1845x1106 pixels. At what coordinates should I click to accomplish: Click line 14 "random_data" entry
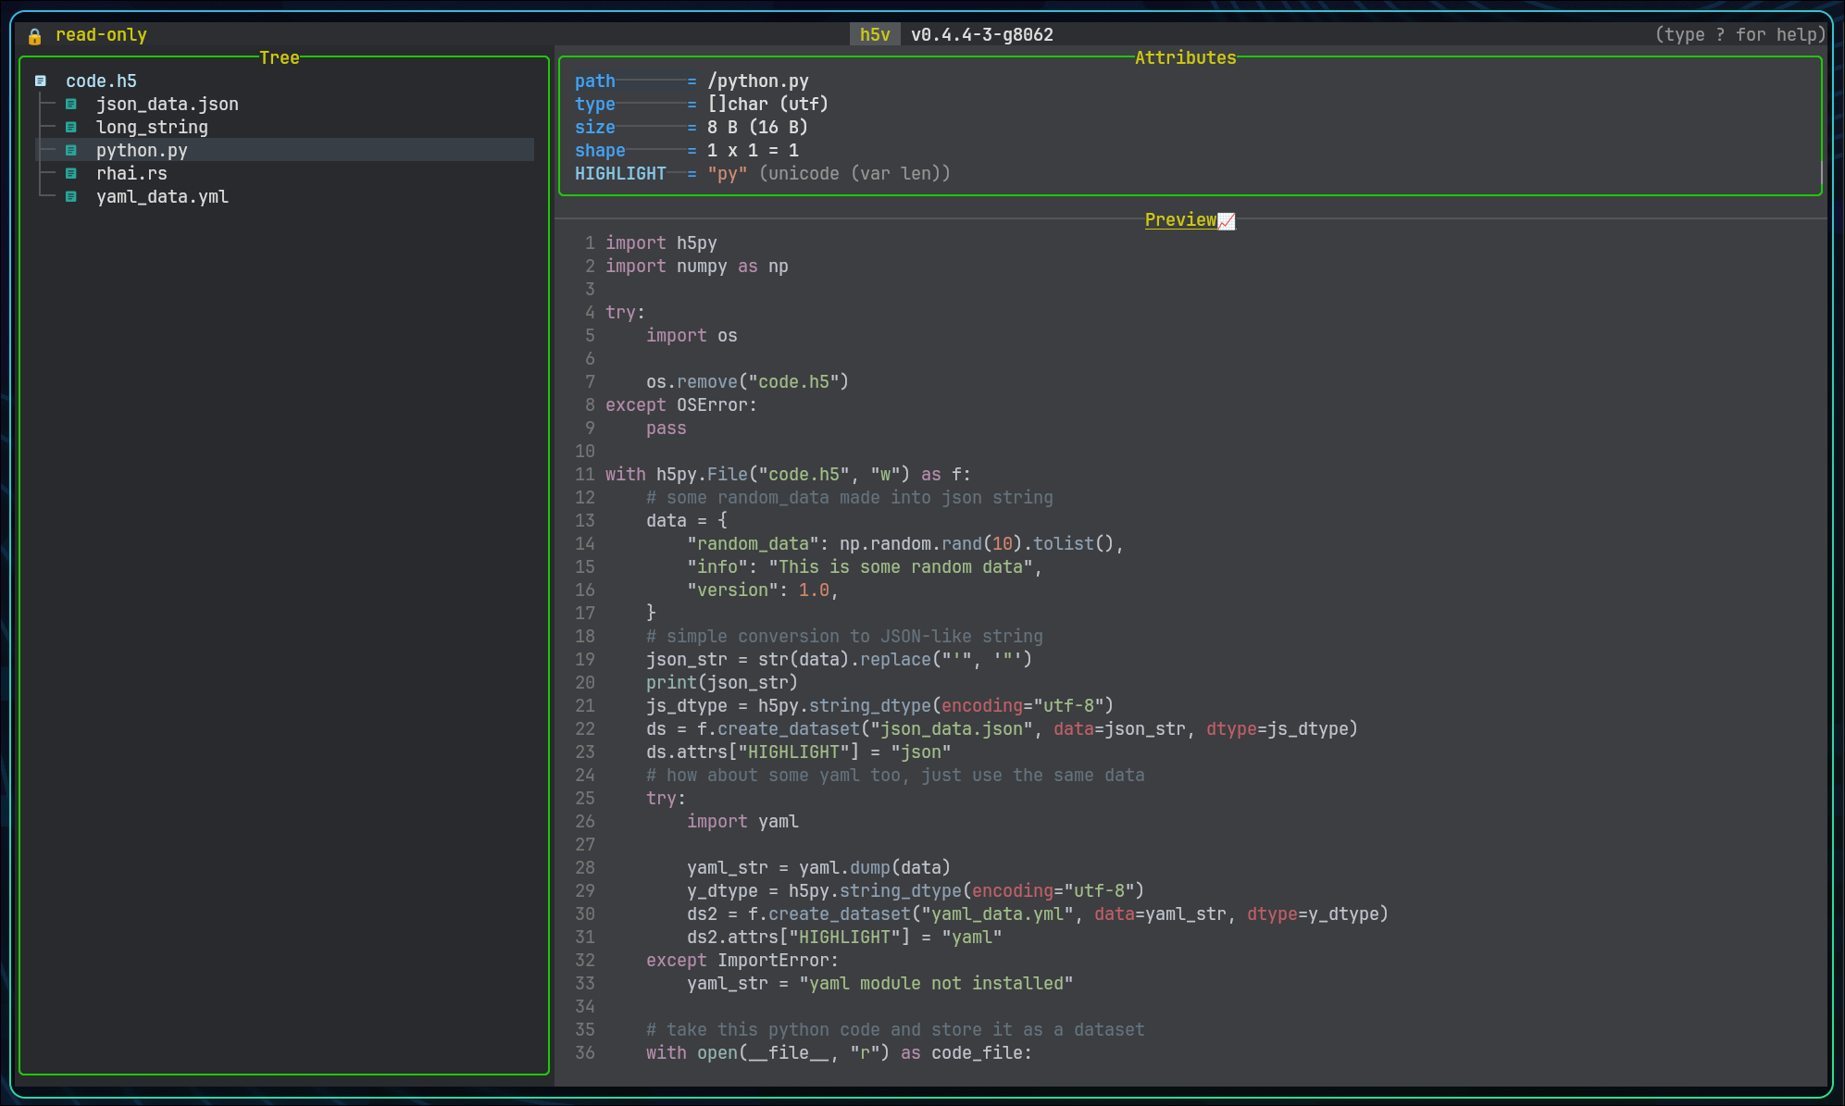[x=905, y=543]
